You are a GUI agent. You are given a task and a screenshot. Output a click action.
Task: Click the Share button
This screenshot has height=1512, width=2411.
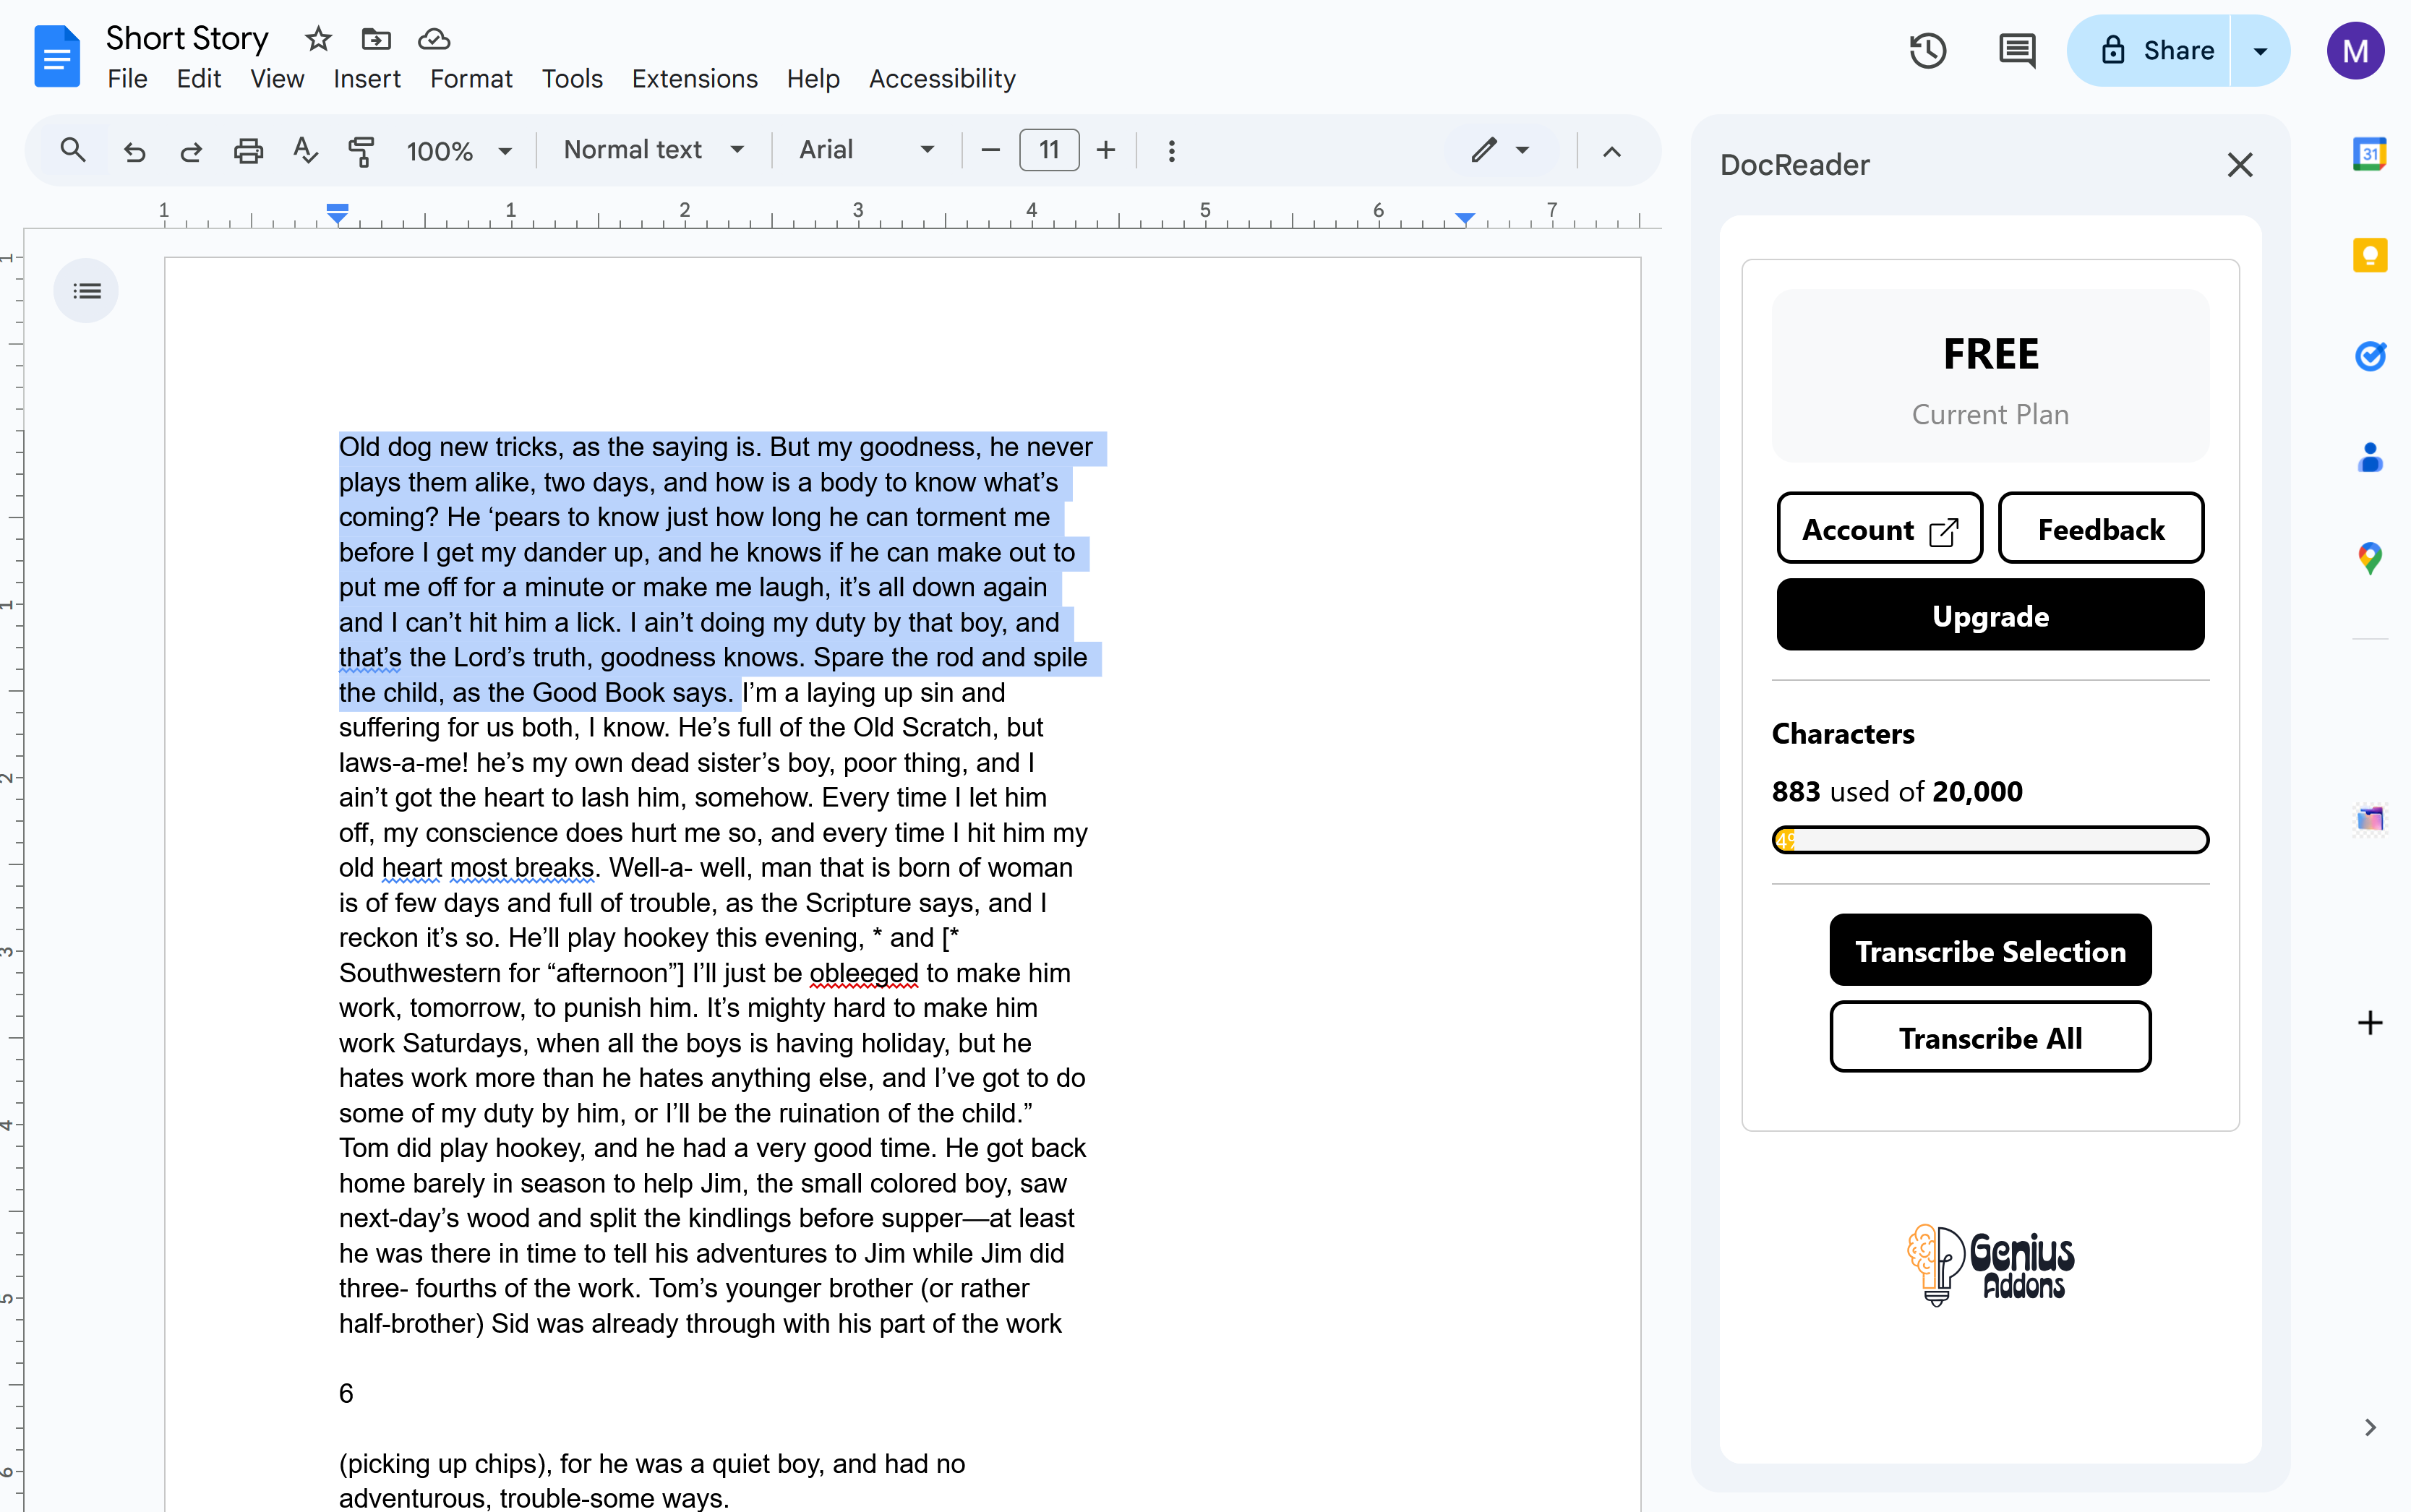pyautogui.click(x=2151, y=51)
